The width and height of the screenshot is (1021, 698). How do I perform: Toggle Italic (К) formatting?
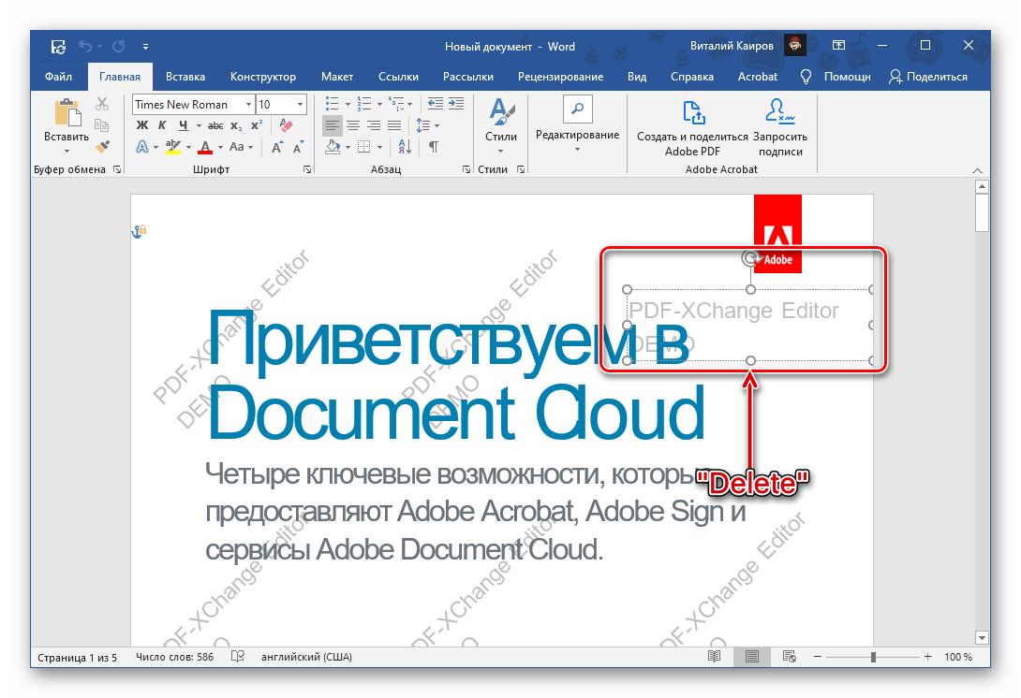tap(163, 125)
